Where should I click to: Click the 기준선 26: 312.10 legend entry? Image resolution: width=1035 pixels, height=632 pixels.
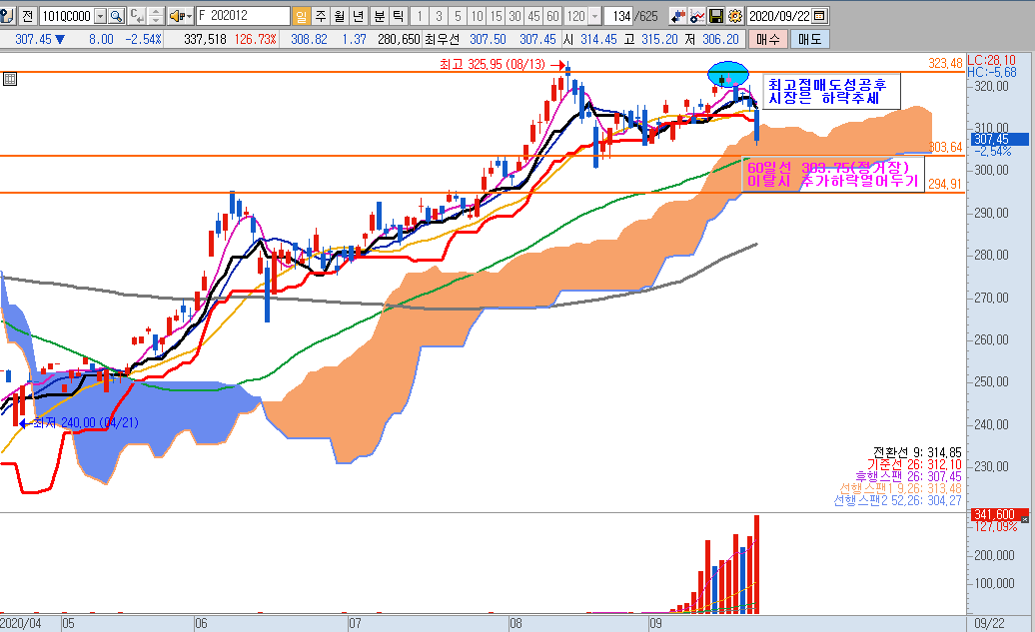tap(914, 464)
